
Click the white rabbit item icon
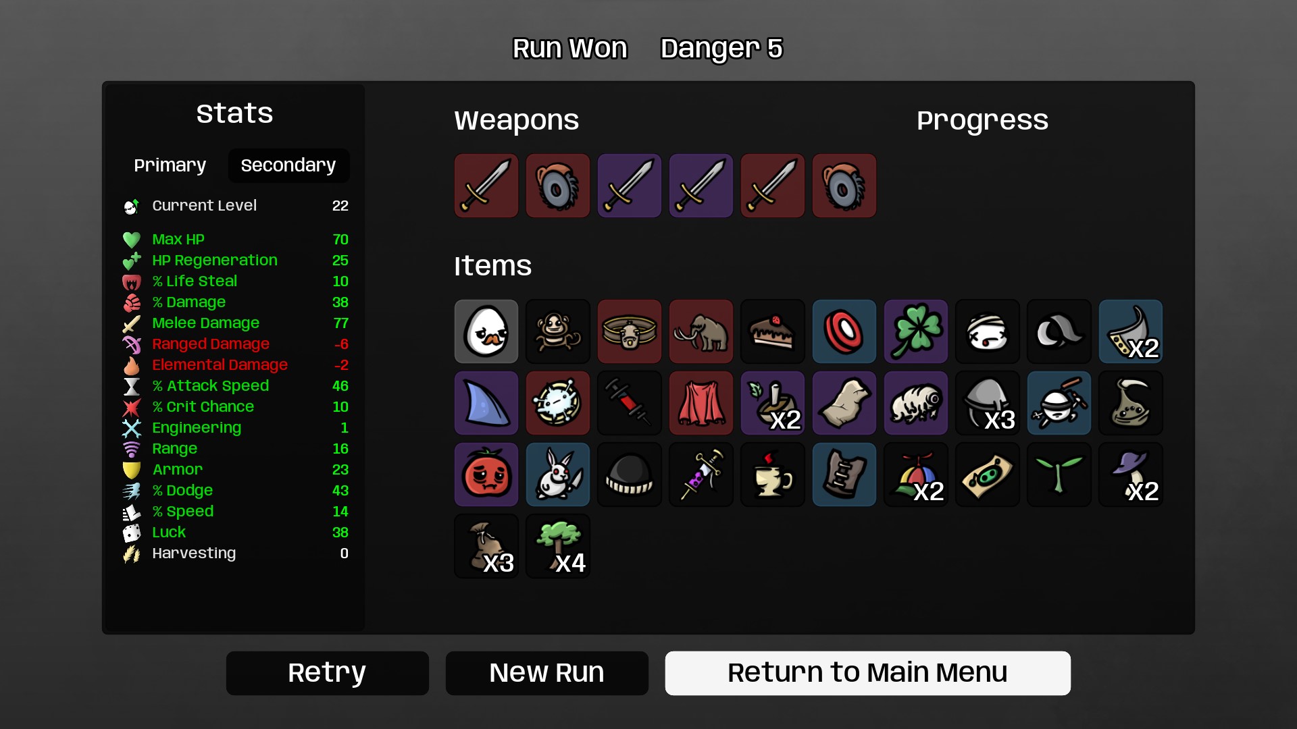558,475
